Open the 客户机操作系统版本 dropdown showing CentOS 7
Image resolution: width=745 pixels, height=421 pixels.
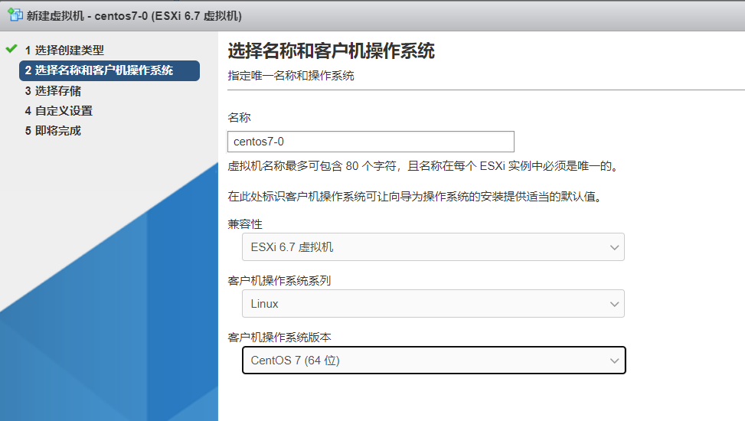click(434, 361)
